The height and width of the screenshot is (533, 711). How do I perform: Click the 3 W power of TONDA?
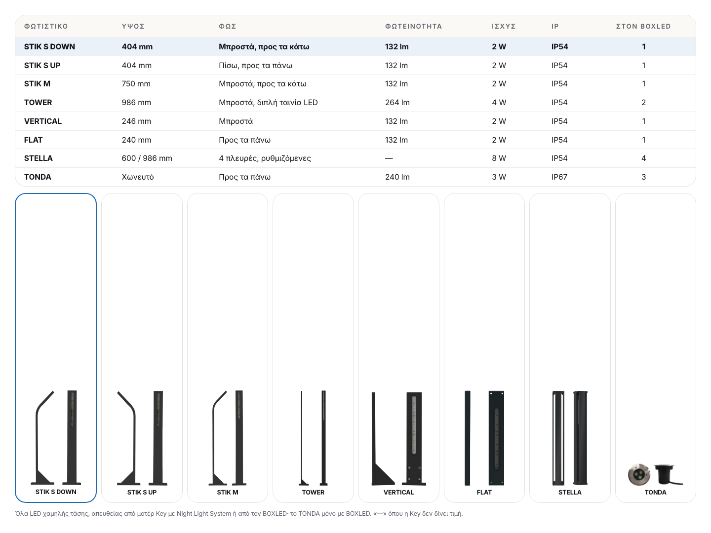click(x=499, y=177)
